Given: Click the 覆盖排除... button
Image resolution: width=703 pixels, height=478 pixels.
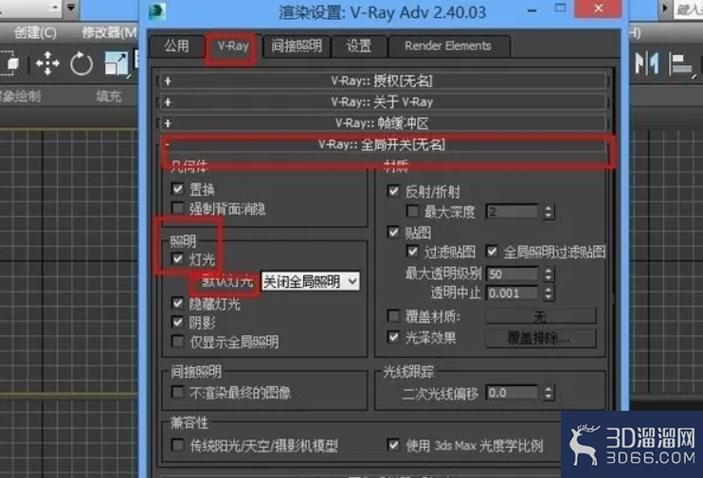Looking at the screenshot, I should click(x=541, y=338).
